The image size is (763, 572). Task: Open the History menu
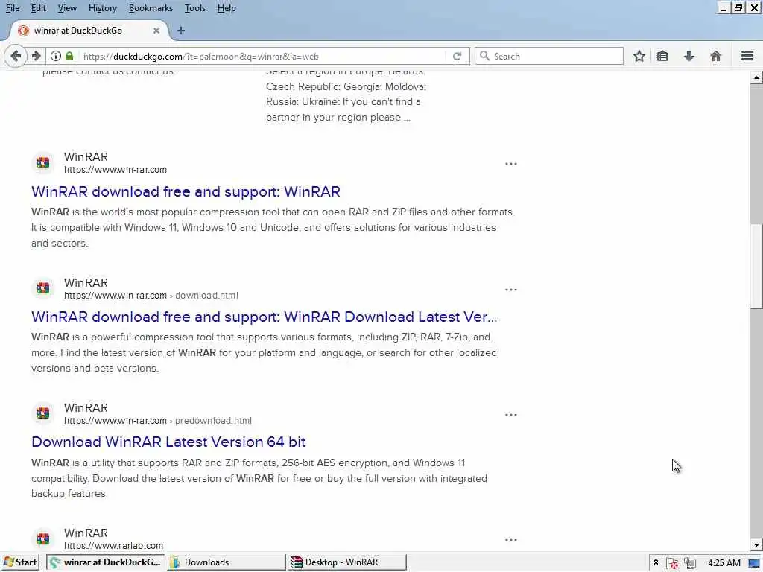[x=103, y=8]
